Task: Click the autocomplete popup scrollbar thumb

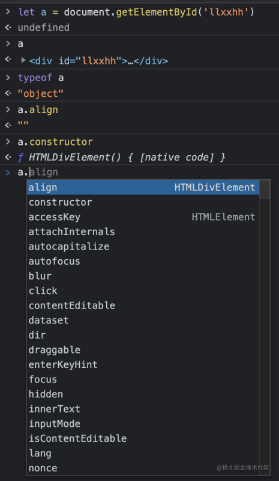Action: coord(264,189)
